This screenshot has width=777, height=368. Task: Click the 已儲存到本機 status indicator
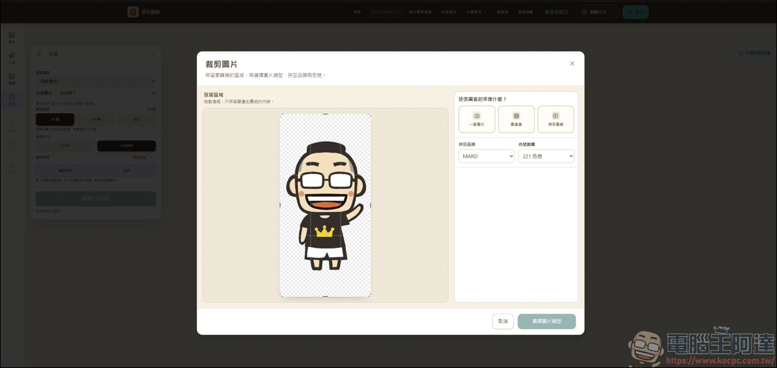point(755,53)
